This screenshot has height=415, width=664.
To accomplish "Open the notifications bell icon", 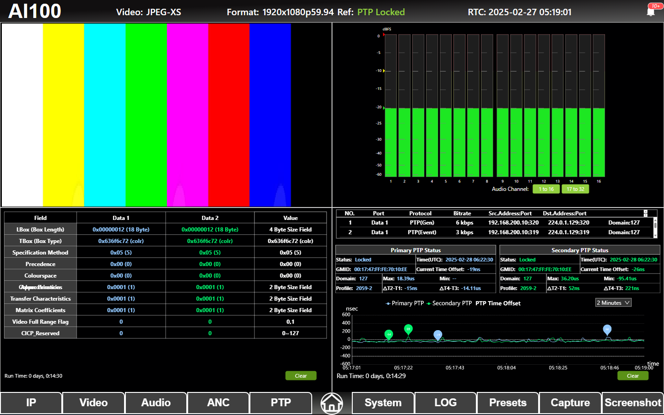I will [651, 12].
